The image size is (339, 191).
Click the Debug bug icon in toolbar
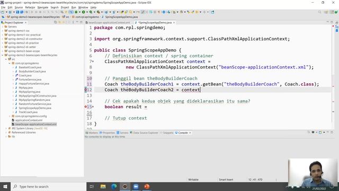[76, 12]
